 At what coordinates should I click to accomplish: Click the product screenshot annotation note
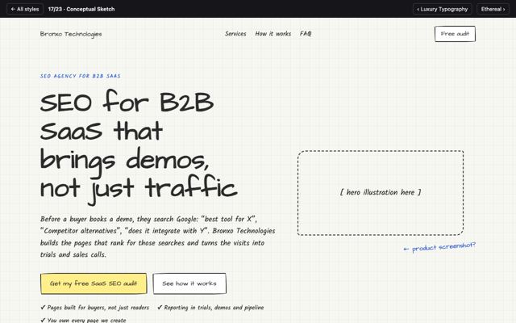click(439, 247)
